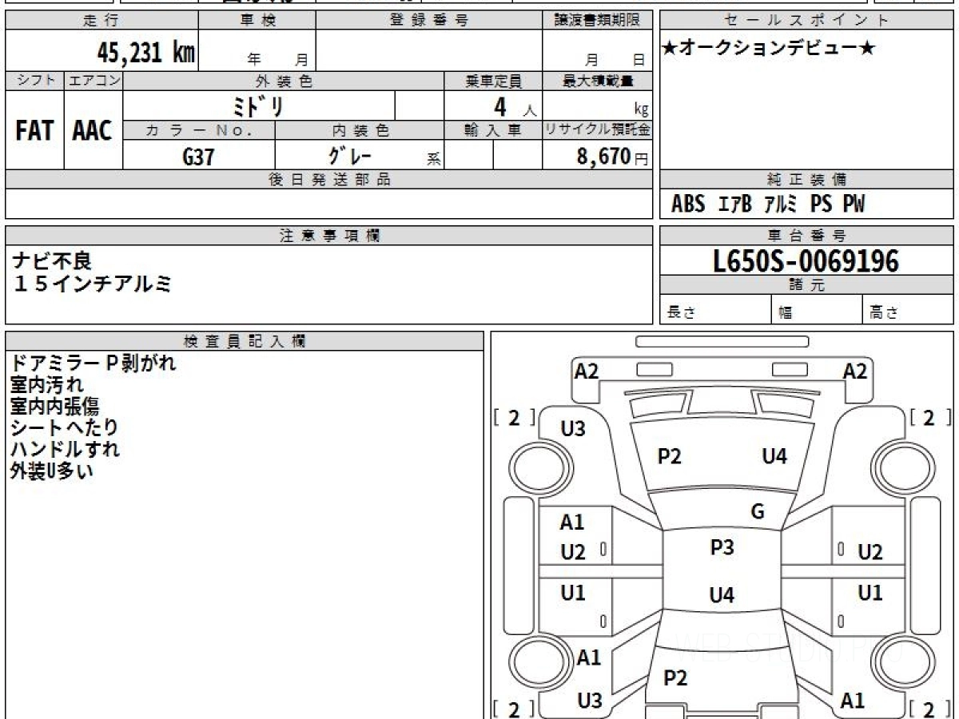Click the 4 seating capacity value
Screen dimensions: 959x719
(500, 106)
